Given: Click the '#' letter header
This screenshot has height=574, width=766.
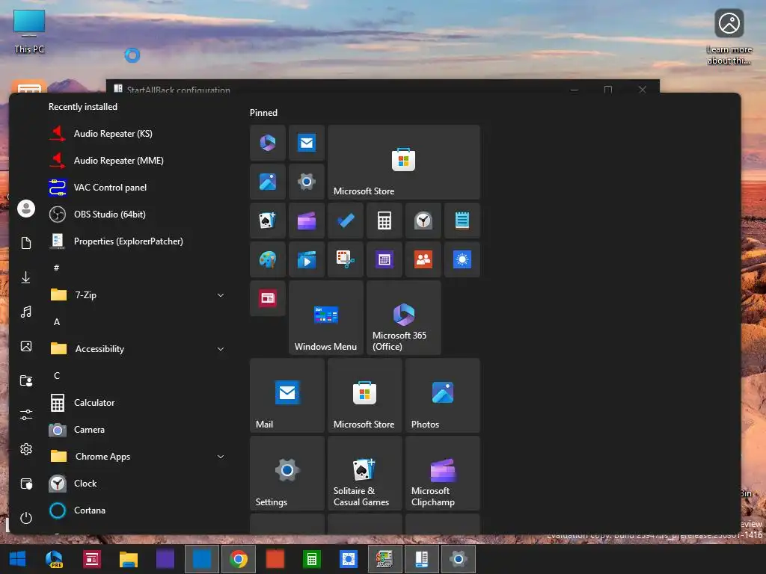Looking at the screenshot, I should point(57,268).
